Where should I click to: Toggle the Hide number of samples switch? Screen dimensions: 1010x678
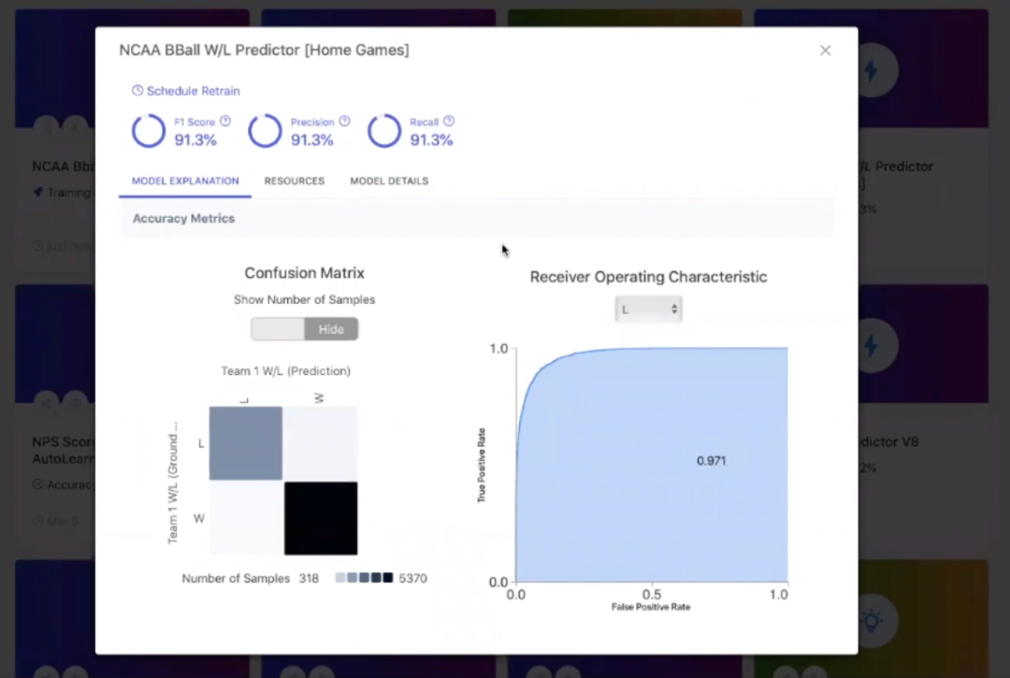(x=305, y=329)
